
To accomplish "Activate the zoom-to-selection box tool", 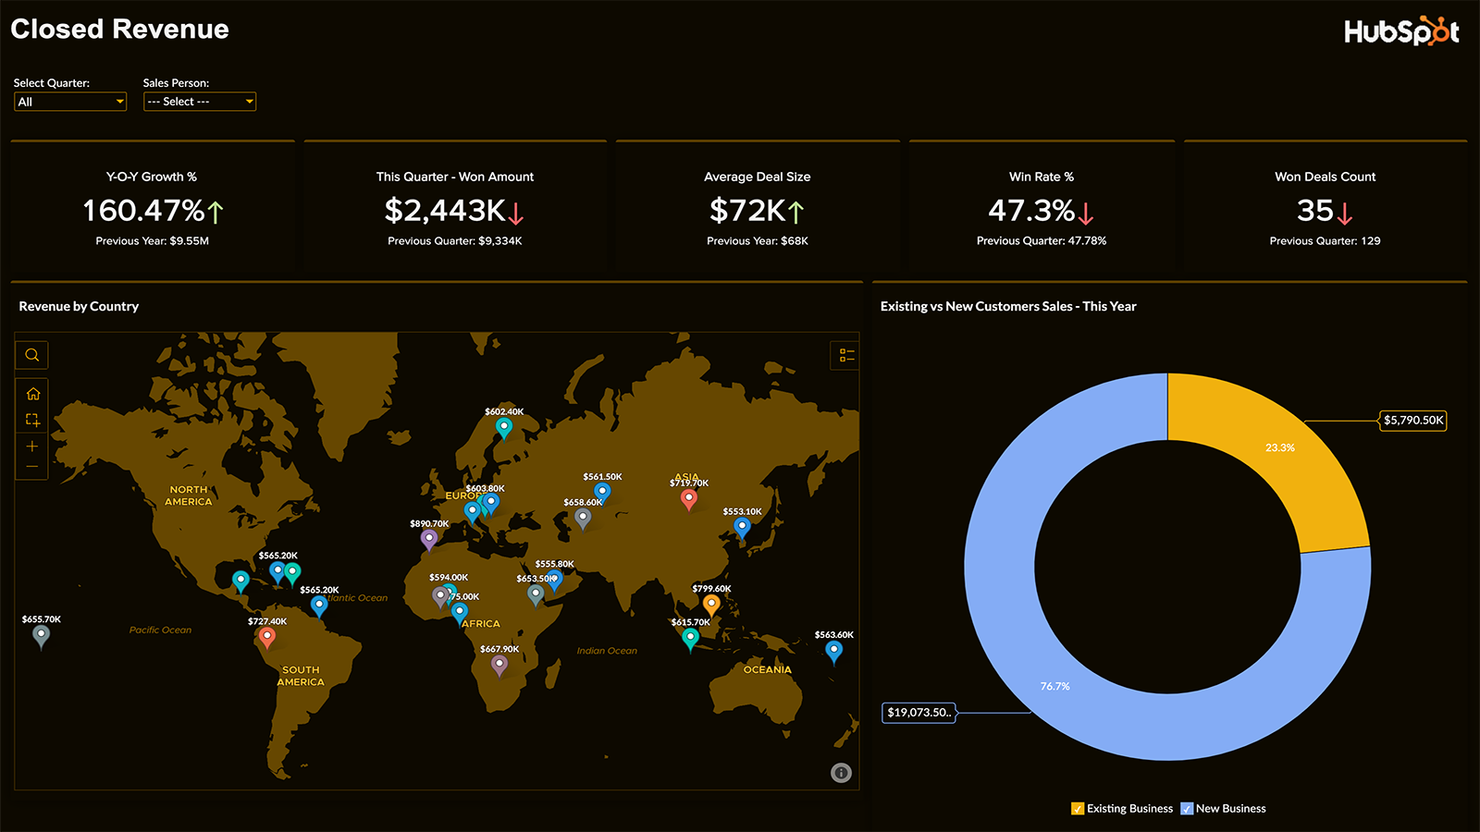I will point(31,419).
